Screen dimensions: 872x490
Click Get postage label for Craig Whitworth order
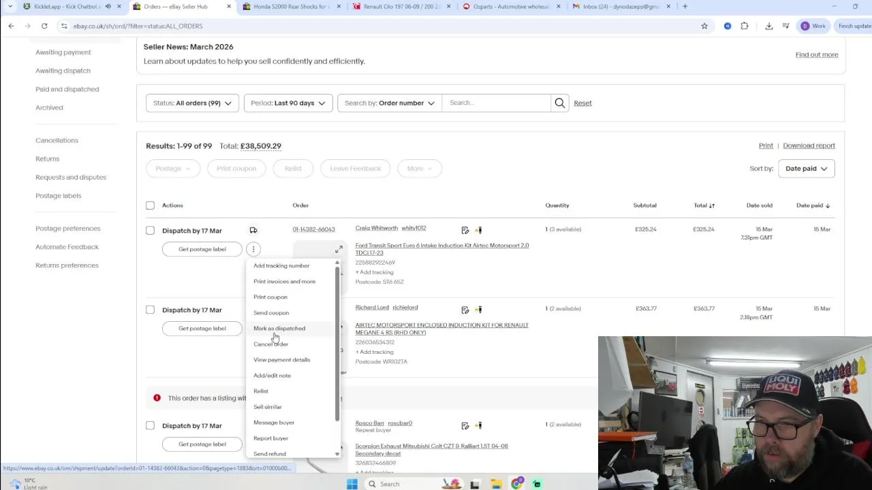(202, 249)
